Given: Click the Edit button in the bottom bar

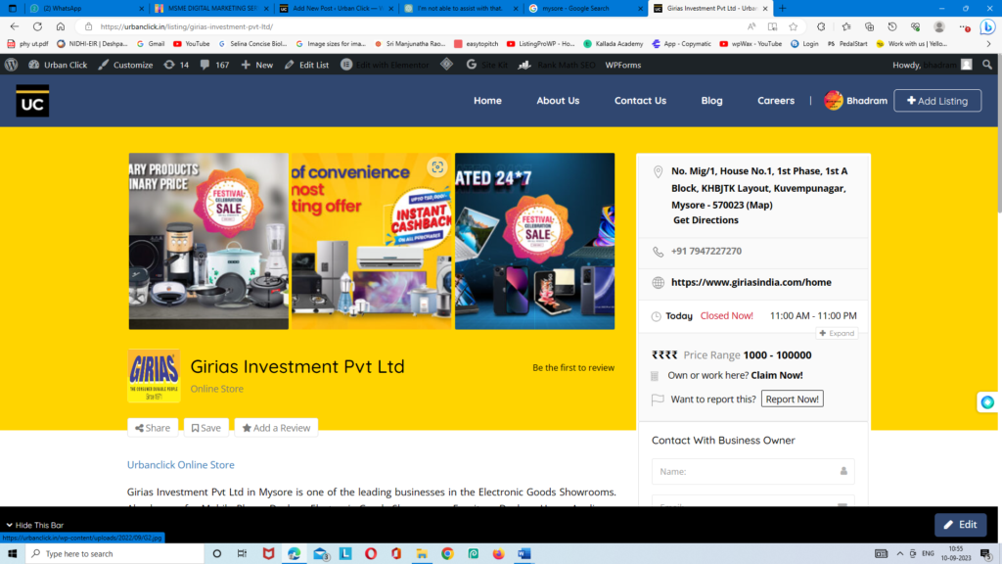Looking at the screenshot, I should coord(961,525).
